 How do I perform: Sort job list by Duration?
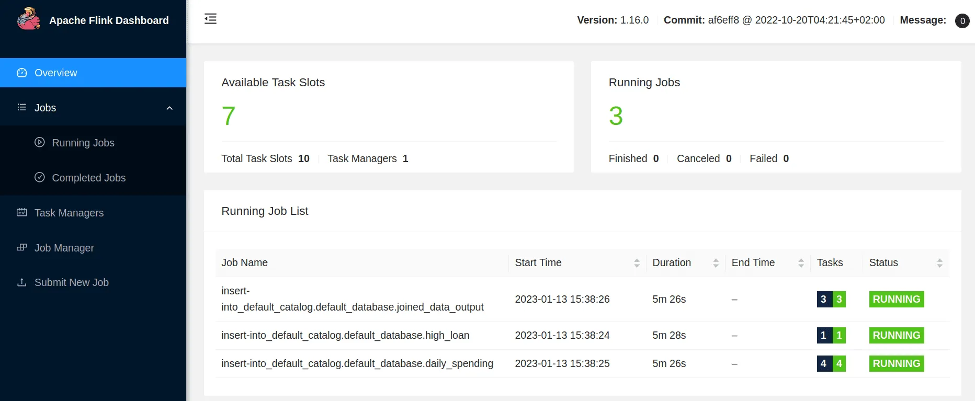[716, 263]
